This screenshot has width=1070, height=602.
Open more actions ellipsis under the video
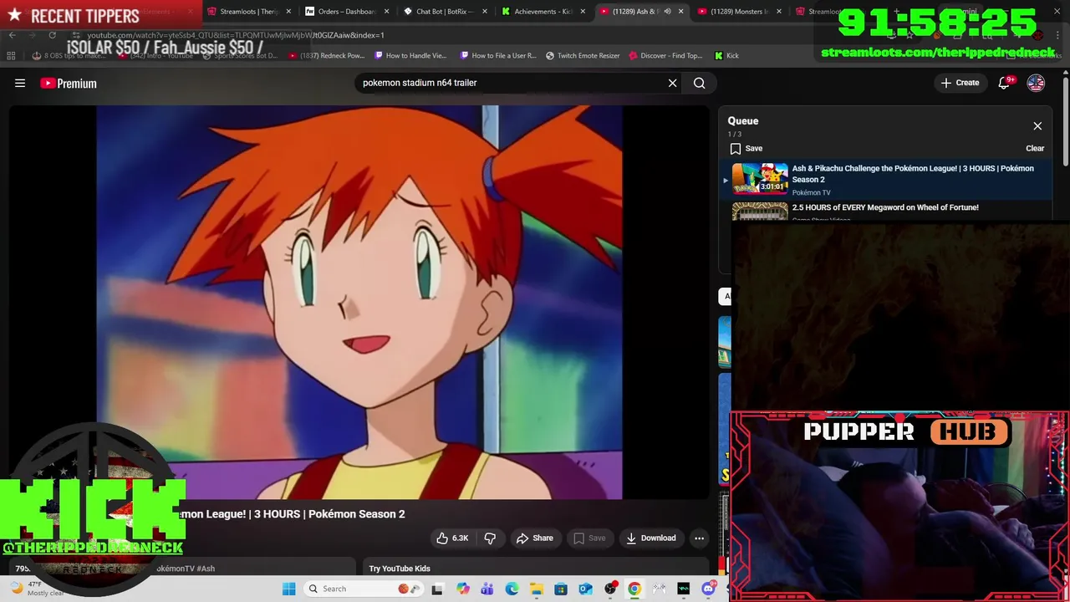700,538
